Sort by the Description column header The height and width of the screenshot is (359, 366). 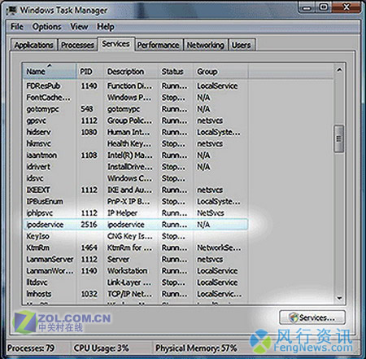[131, 72]
